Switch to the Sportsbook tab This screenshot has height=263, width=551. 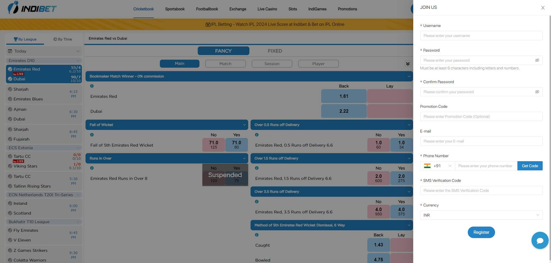tap(174, 9)
